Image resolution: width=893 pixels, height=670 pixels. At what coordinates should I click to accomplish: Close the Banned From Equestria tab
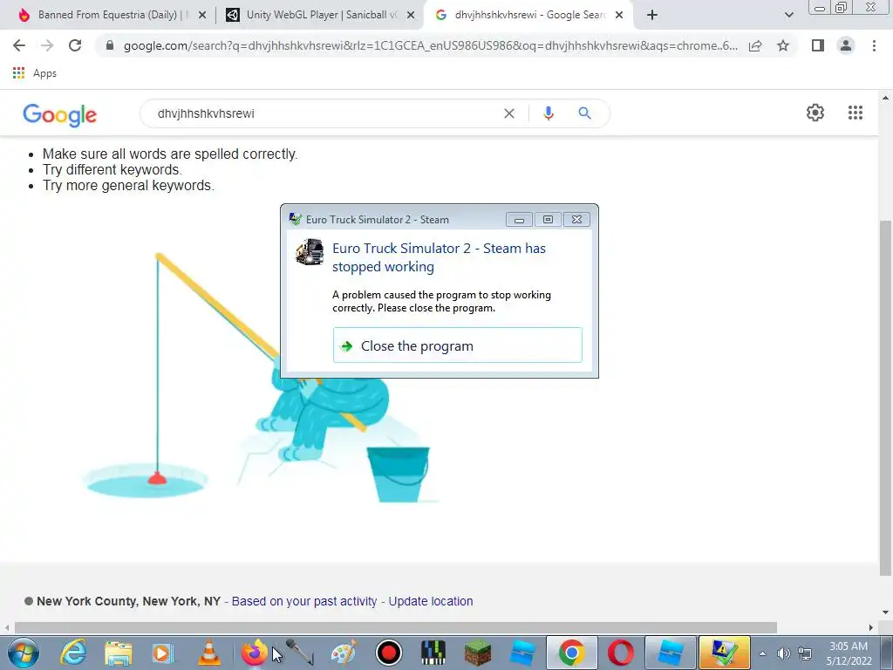pyautogui.click(x=201, y=16)
